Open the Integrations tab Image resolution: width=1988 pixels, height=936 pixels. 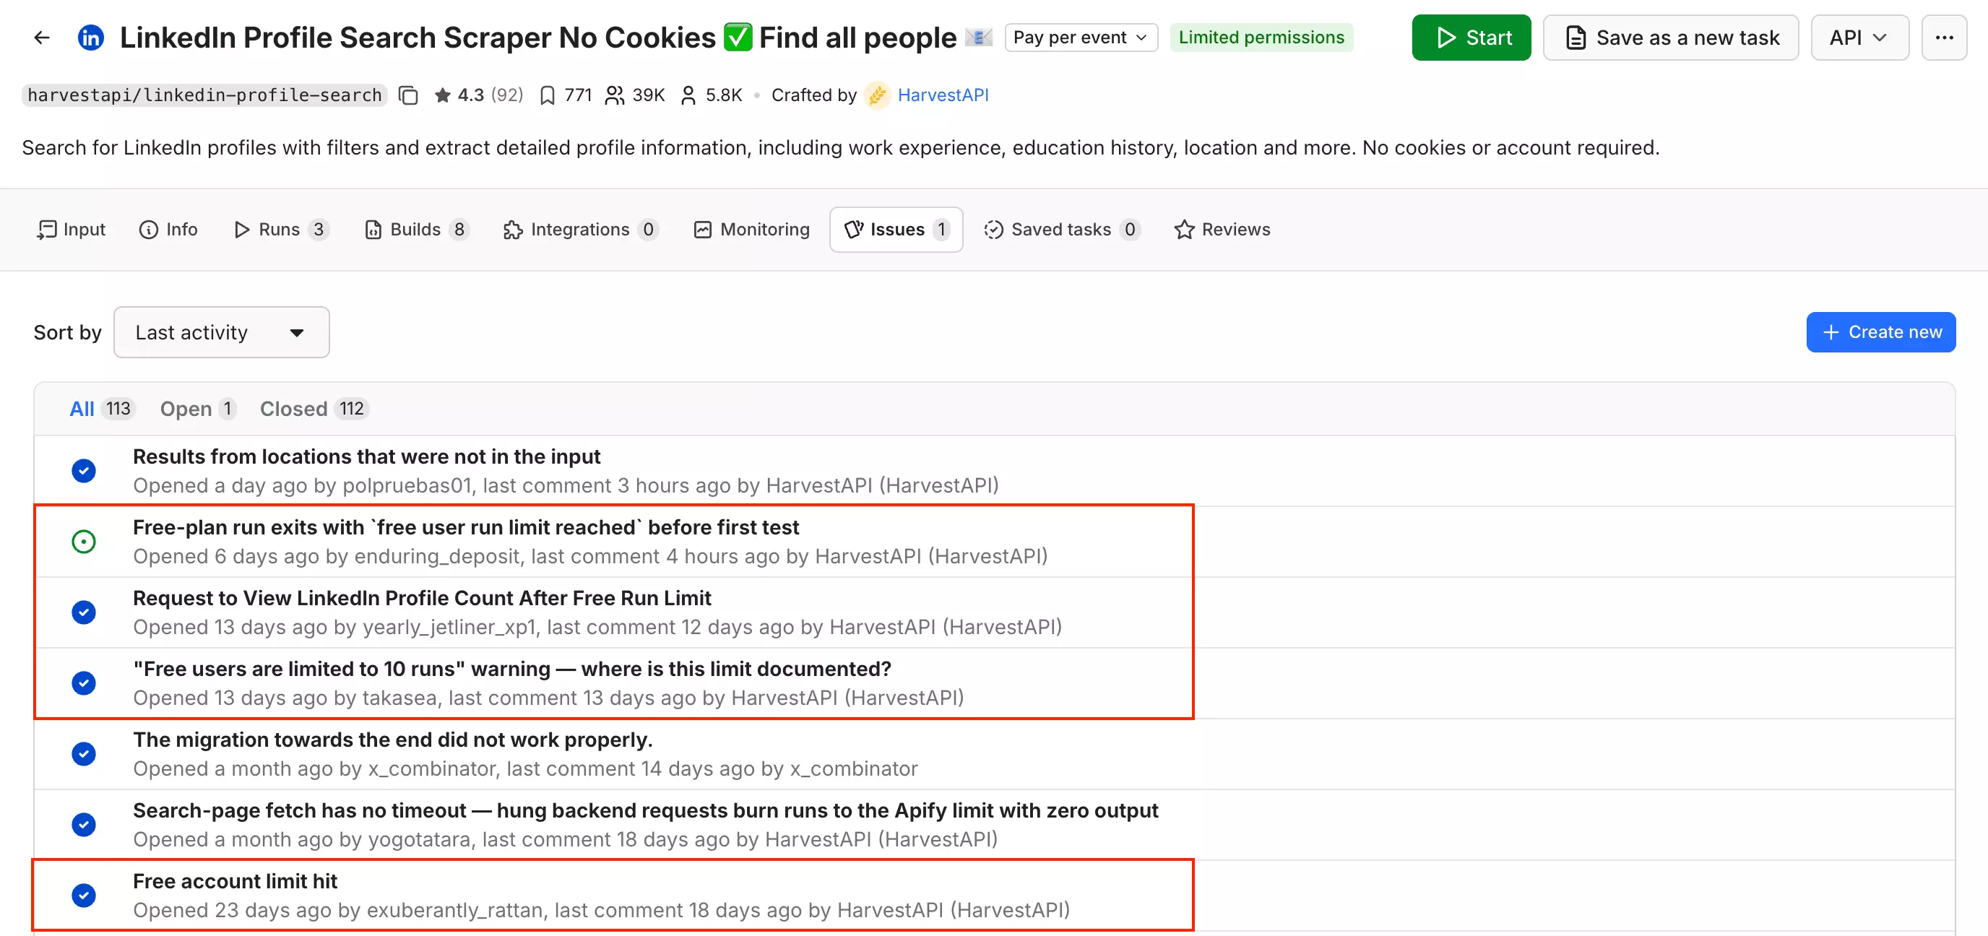tap(580, 229)
